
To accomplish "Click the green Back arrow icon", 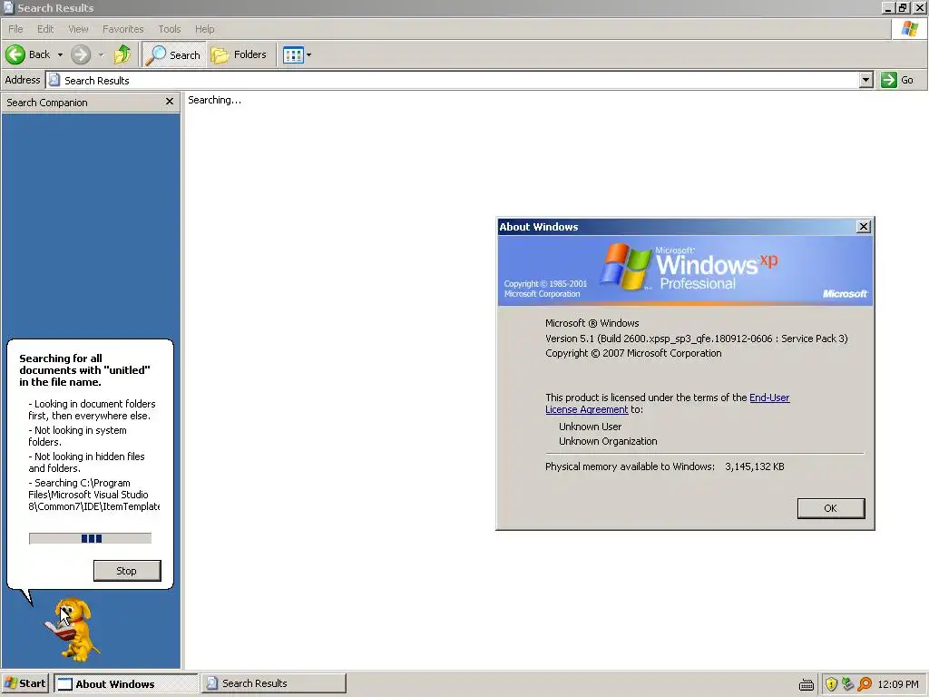I will coord(15,54).
